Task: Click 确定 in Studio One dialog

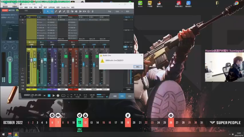Action: click(138, 67)
